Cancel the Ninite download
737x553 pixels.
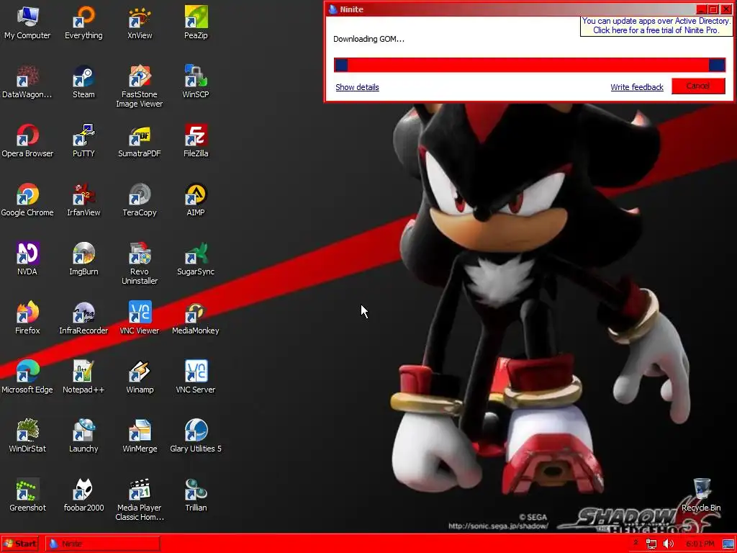click(x=698, y=86)
